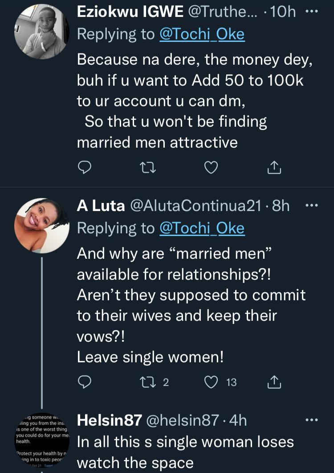Open more options for A Luta's tweet
Image resolution: width=334 pixels, height=473 pixels.
point(314,206)
